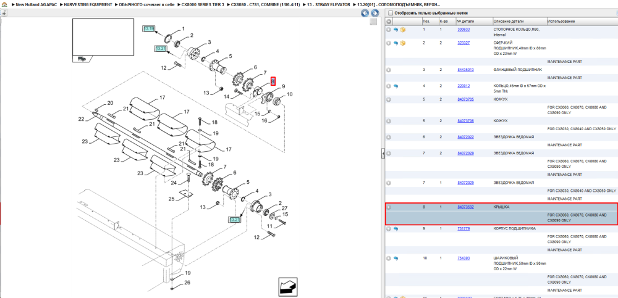Click blue arrow icon for part 754393
This screenshot has height=298, width=618.
coord(396,259)
